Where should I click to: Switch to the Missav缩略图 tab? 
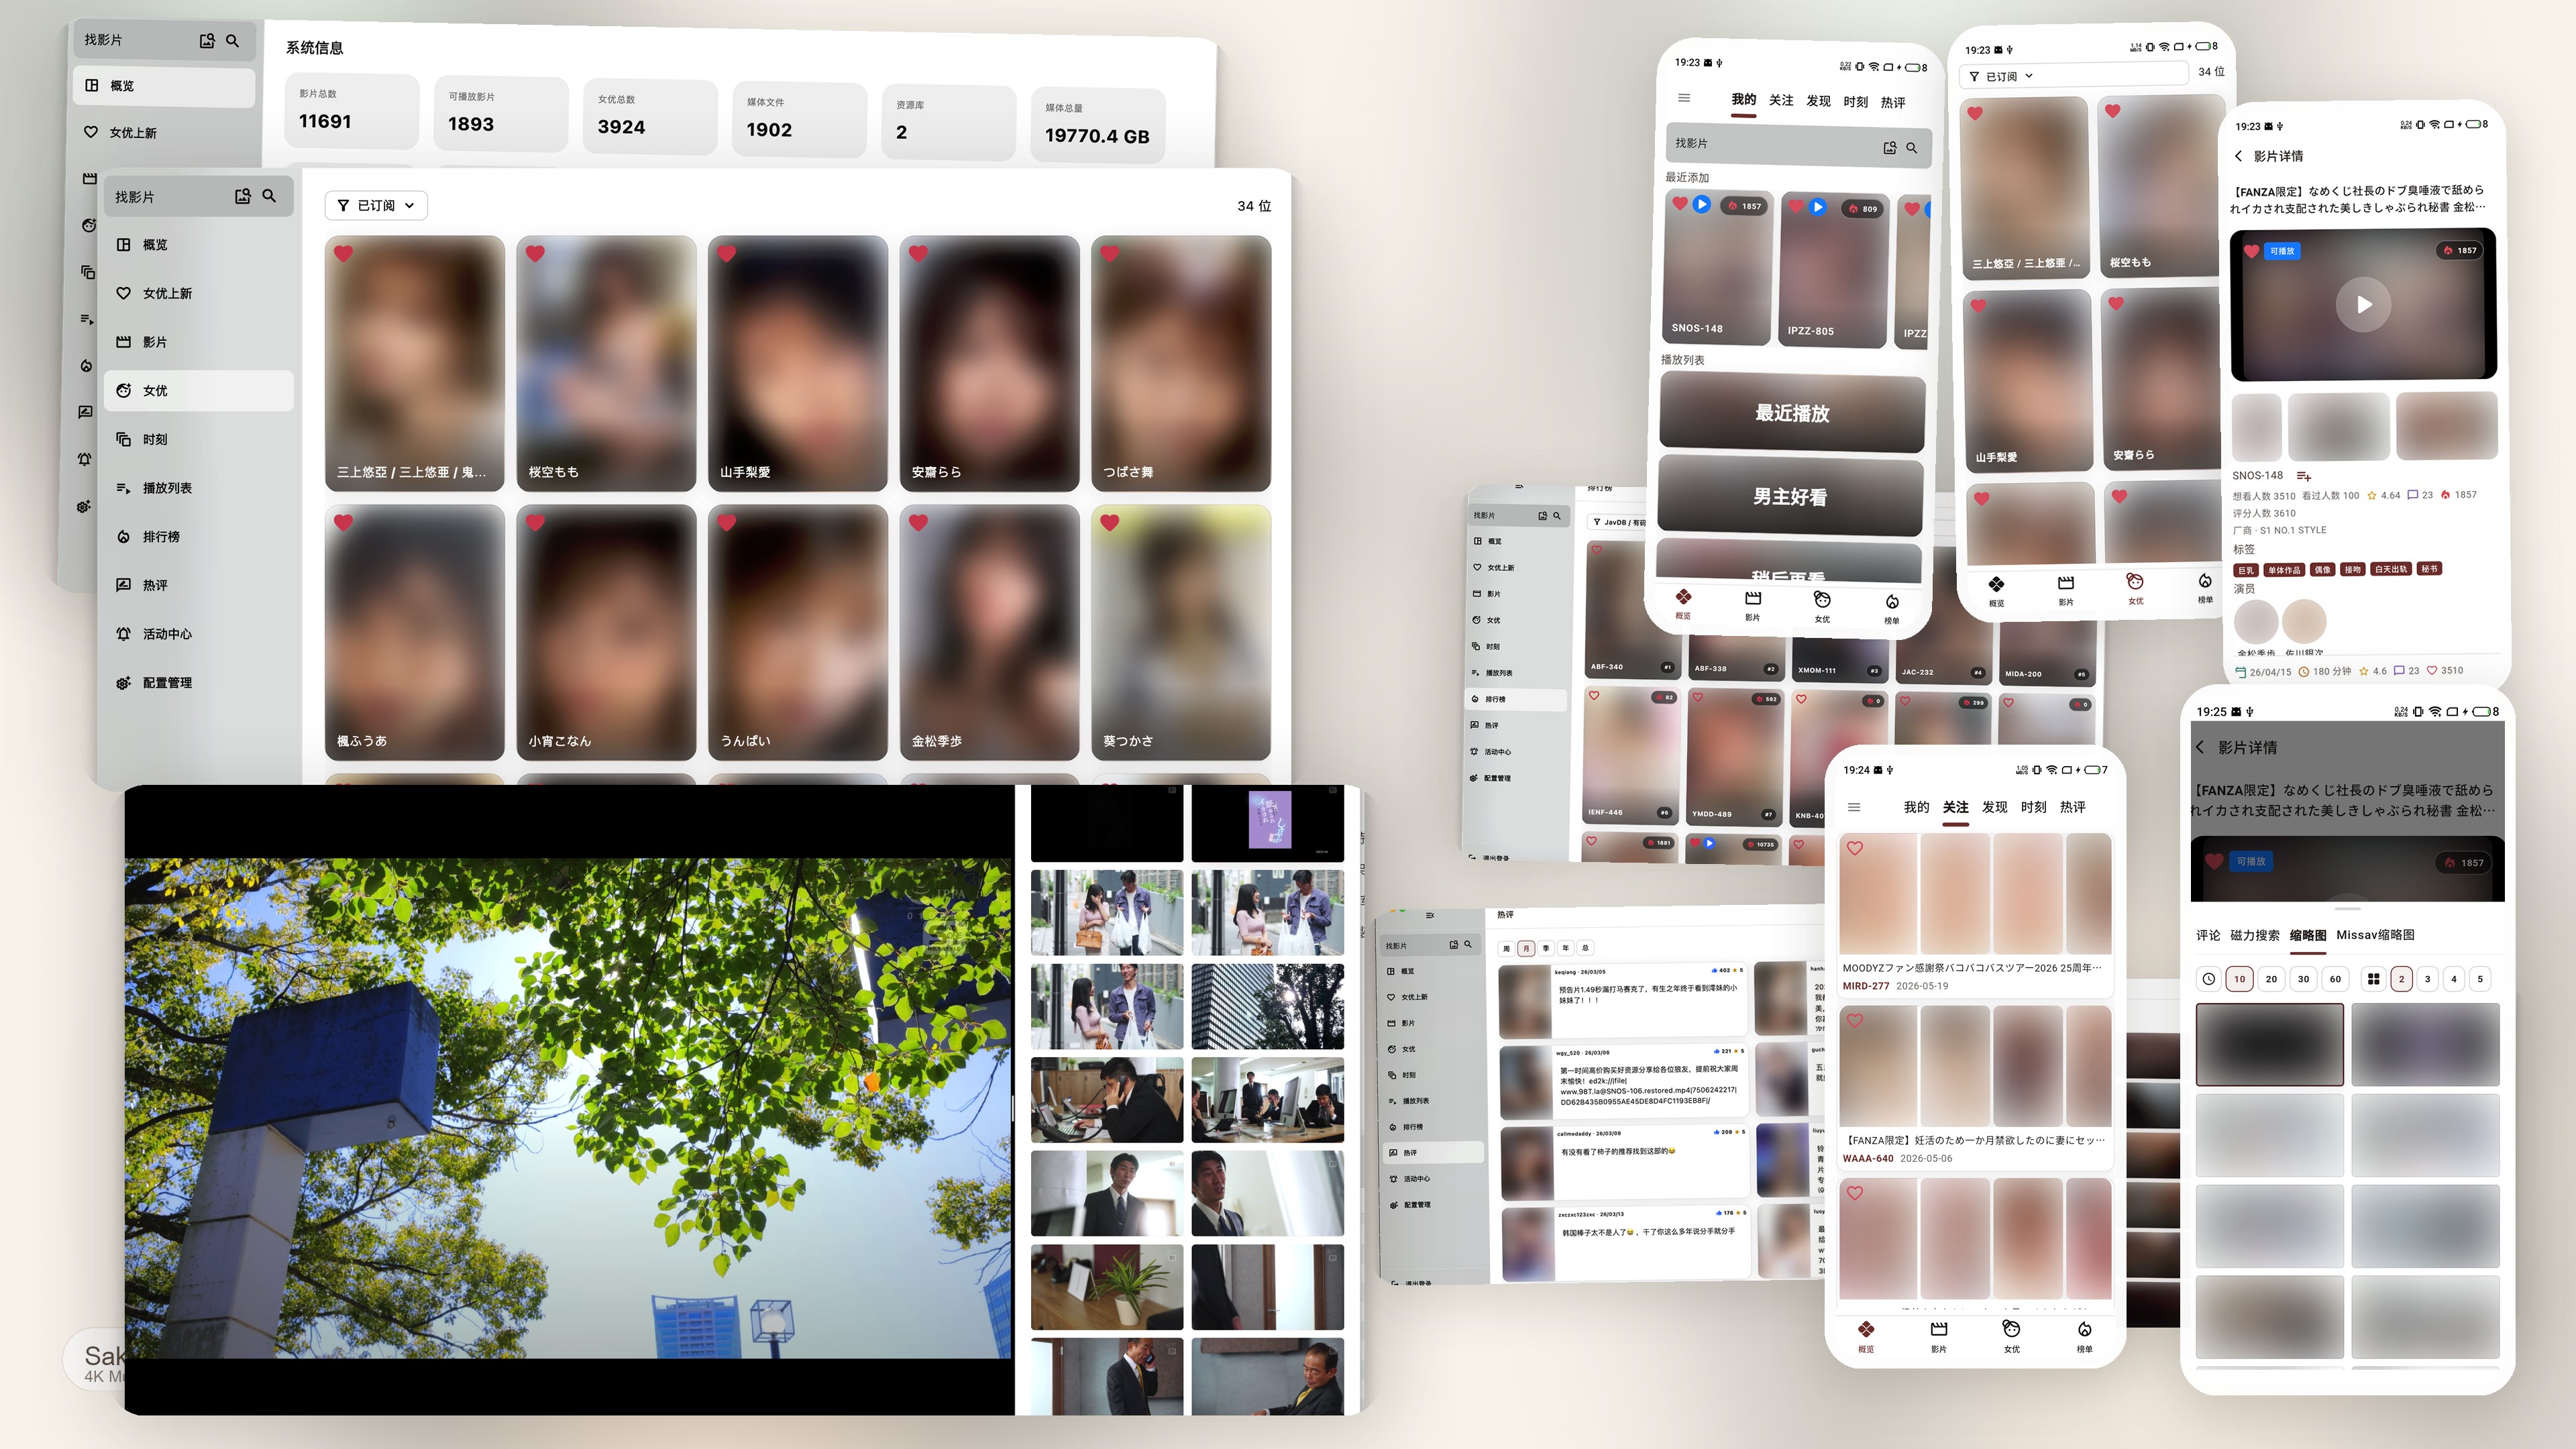[x=2375, y=935]
